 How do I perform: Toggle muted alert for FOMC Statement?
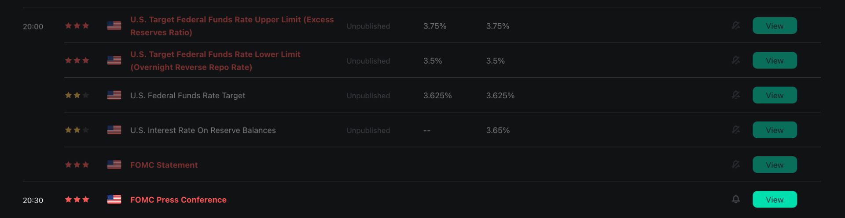tap(735, 164)
